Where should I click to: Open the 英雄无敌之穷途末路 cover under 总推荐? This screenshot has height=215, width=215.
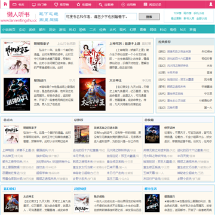(82, 134)
